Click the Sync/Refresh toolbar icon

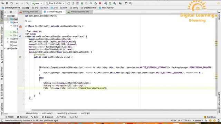[x=11, y=3]
